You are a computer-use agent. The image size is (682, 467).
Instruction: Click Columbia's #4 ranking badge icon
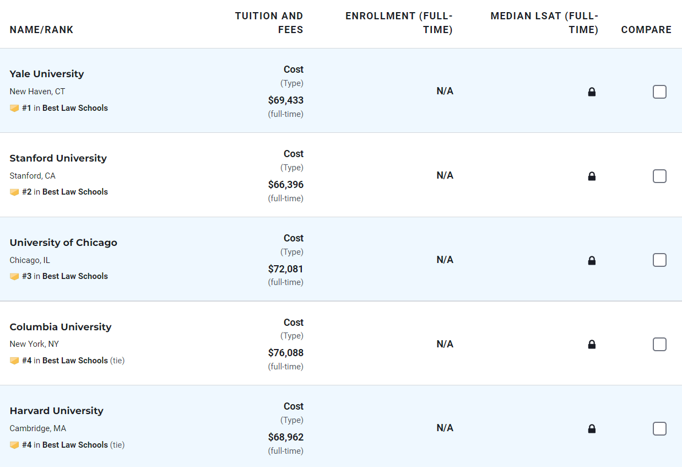14,361
